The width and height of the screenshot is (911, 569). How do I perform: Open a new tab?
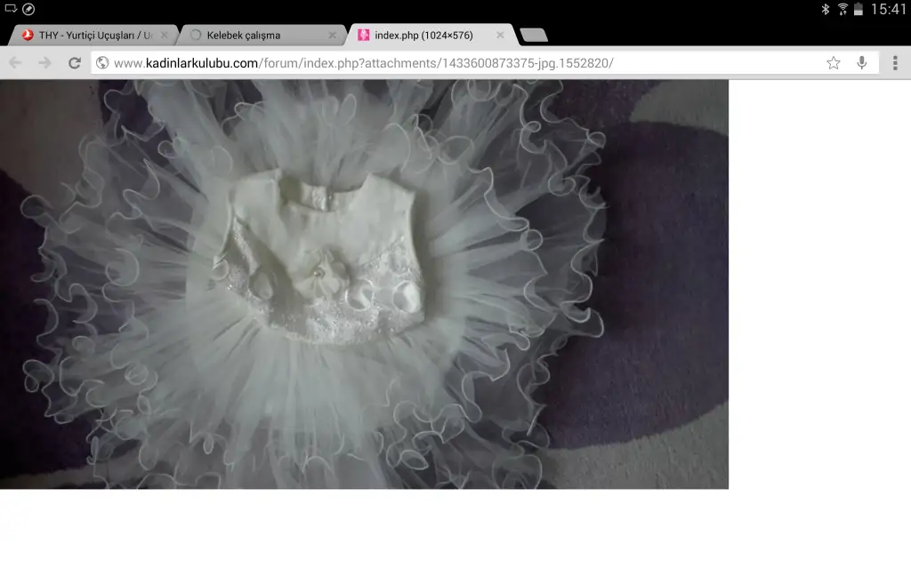point(534,36)
